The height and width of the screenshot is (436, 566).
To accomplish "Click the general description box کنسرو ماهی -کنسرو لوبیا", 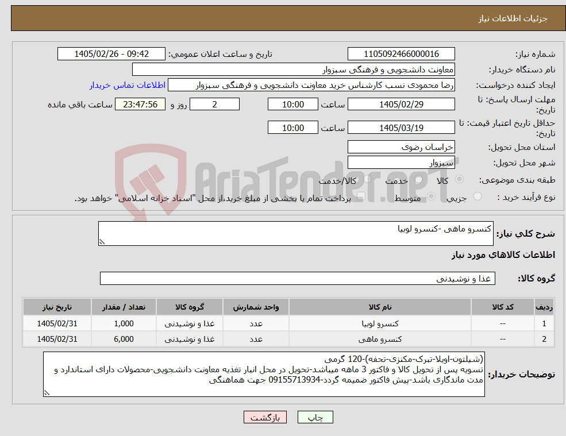I will [x=295, y=234].
